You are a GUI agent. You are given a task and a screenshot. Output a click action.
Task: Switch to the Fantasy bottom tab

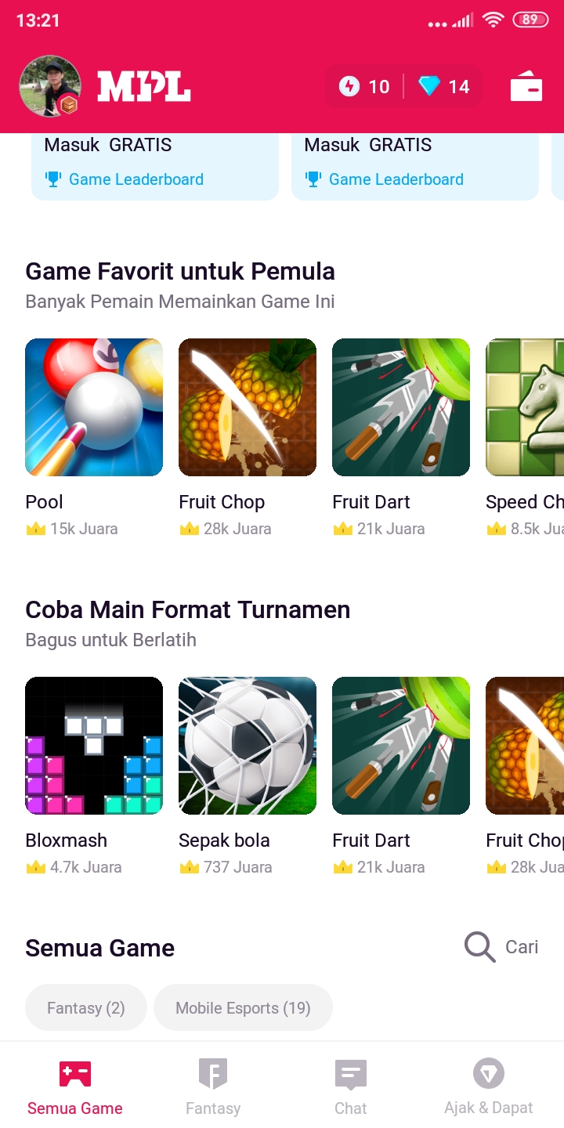pos(213,1086)
